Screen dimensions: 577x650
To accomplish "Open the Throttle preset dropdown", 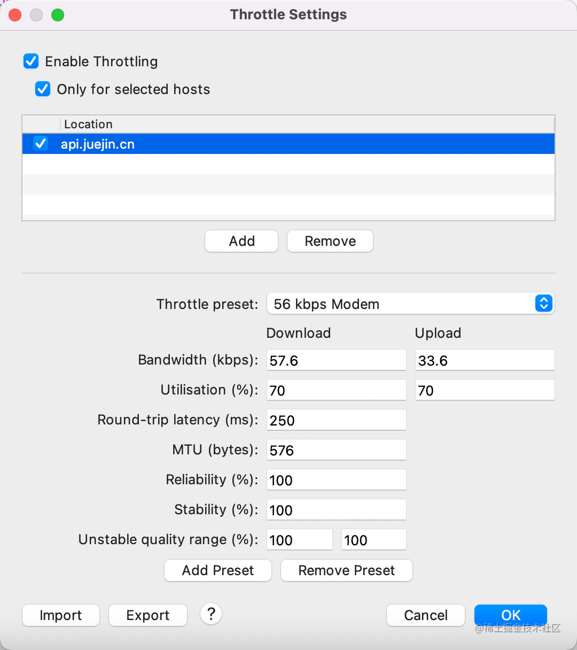I will (410, 304).
